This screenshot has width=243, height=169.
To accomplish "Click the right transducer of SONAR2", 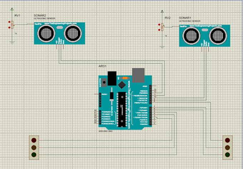I will tap(73, 33).
